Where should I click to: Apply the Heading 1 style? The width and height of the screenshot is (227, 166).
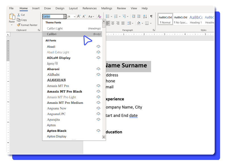click(x=196, y=19)
